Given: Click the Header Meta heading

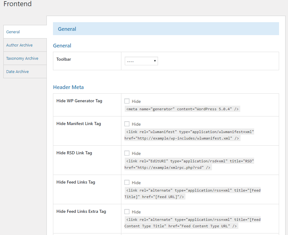Looking at the screenshot, I should 68,87.
